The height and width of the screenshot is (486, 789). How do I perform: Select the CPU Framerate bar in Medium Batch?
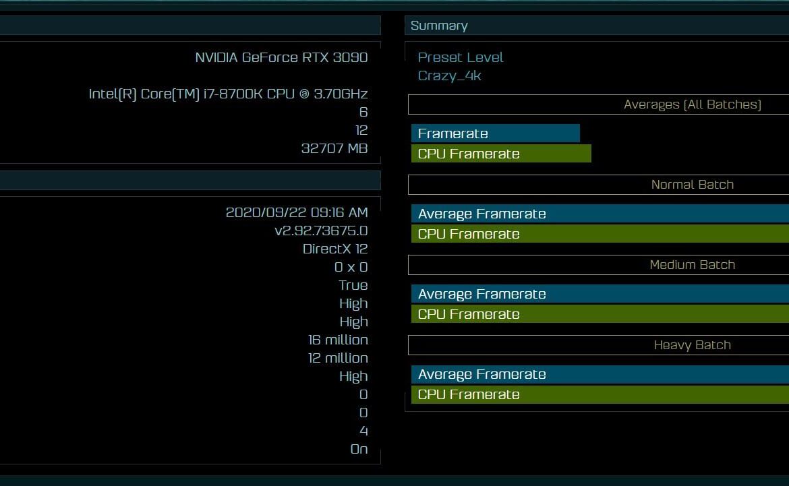pyautogui.click(x=468, y=314)
